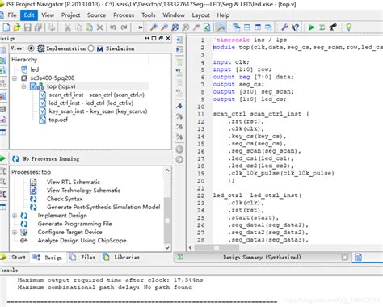Click the Refresh page toolbar icon

click(207, 27)
